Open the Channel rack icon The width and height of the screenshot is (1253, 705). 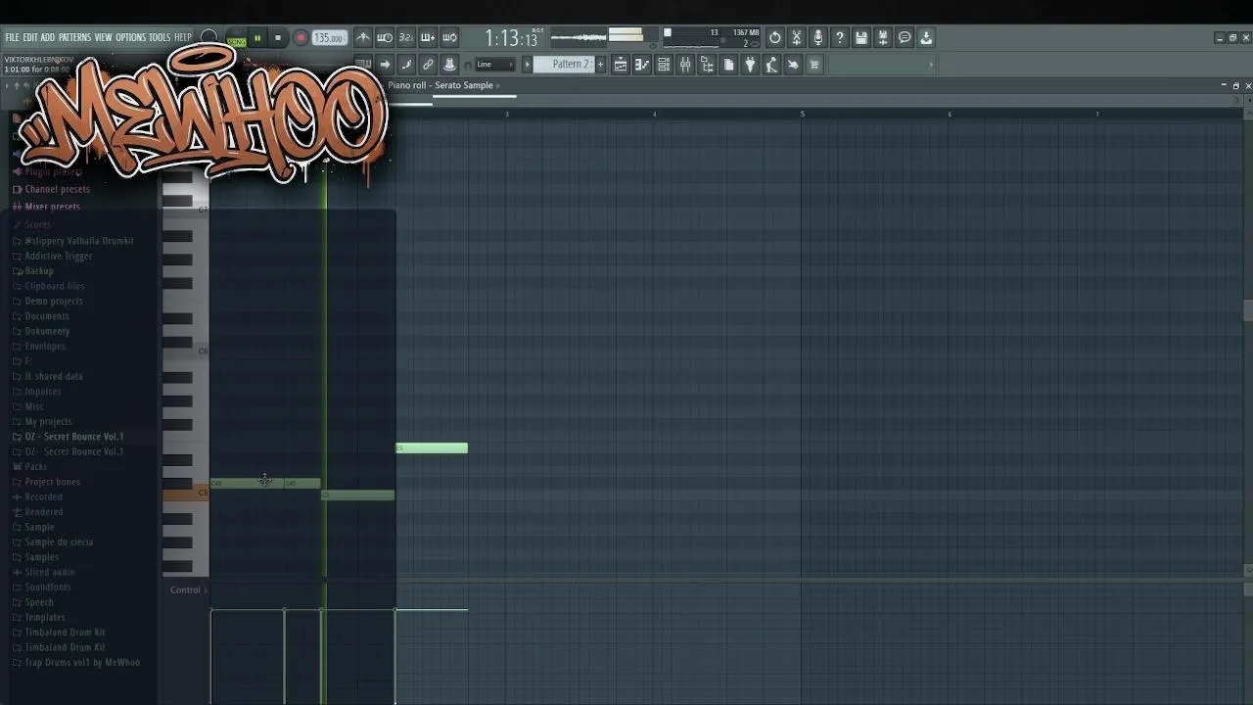pyautogui.click(x=664, y=65)
